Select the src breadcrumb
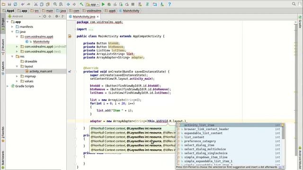The image size is (303, 170). point(35,11)
